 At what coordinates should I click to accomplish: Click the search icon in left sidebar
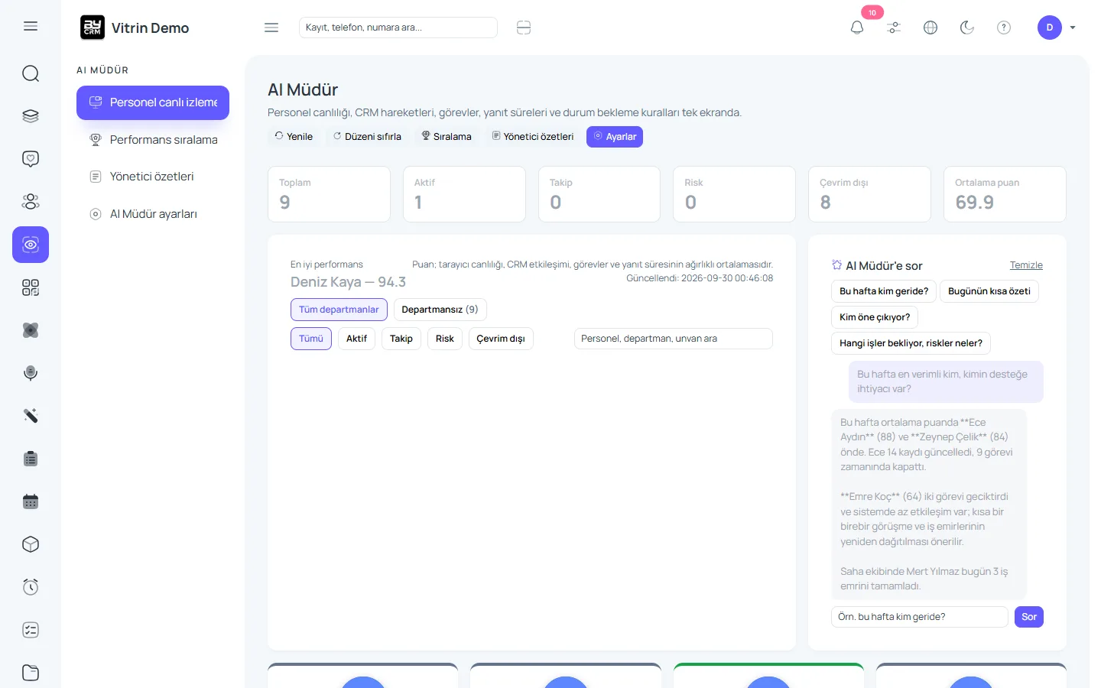pyautogui.click(x=31, y=73)
